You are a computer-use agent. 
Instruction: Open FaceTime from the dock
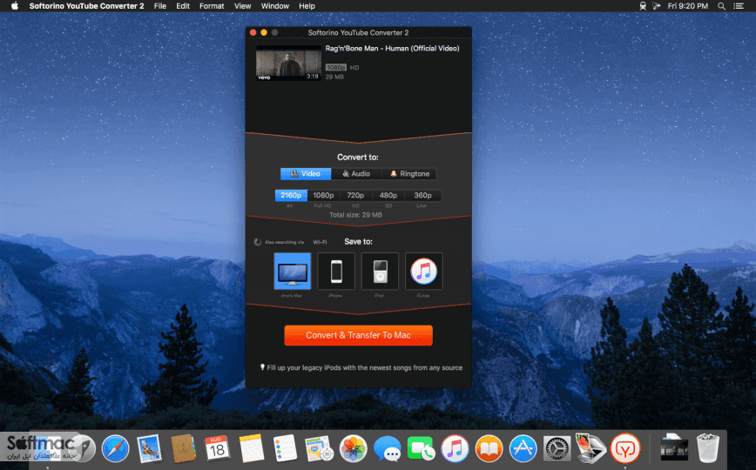point(421,448)
